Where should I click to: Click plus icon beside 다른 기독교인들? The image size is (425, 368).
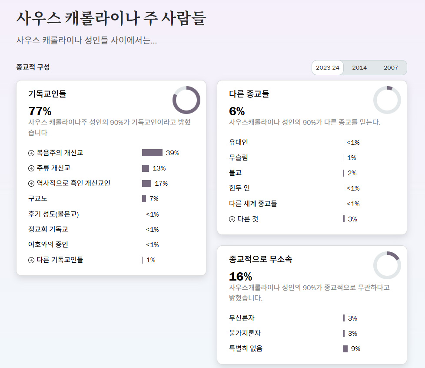[x=31, y=260]
